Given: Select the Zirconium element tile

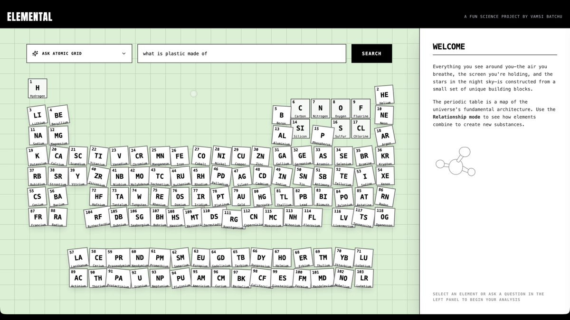Looking at the screenshot, I should tap(98, 176).
